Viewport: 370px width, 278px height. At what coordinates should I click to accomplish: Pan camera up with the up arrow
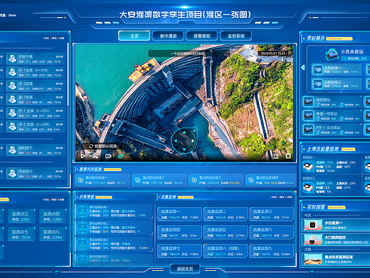(184, 132)
